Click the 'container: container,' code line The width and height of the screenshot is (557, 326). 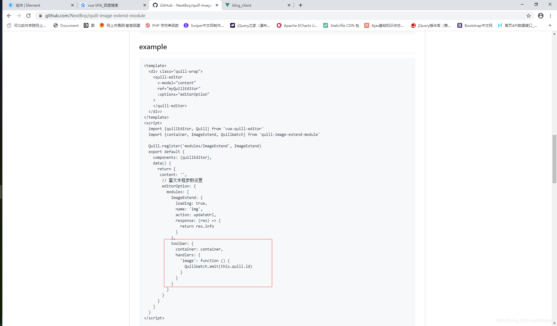coord(199,249)
